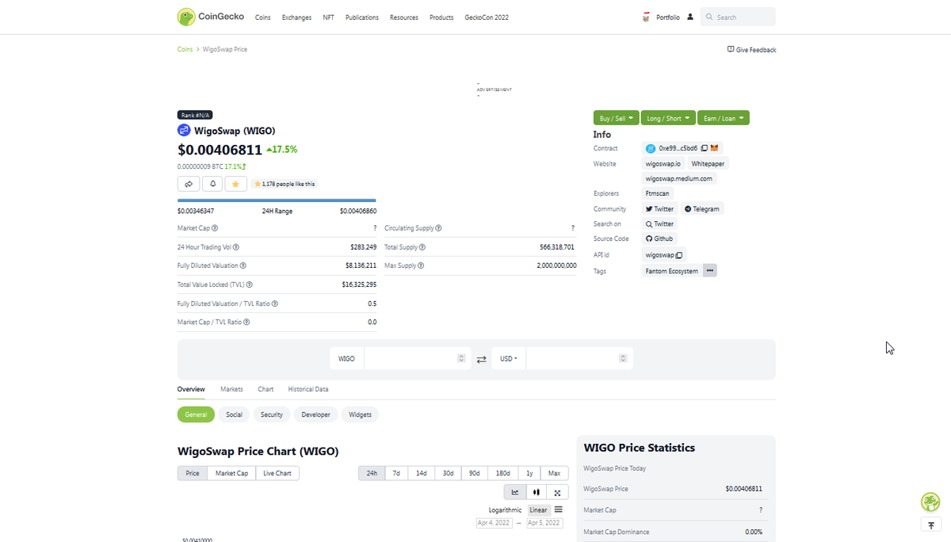Open the Publications navigation menu
Viewport: 951px width, 542px height.
point(362,17)
